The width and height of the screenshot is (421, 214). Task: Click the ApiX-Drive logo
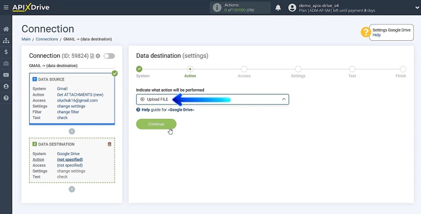(x=31, y=8)
